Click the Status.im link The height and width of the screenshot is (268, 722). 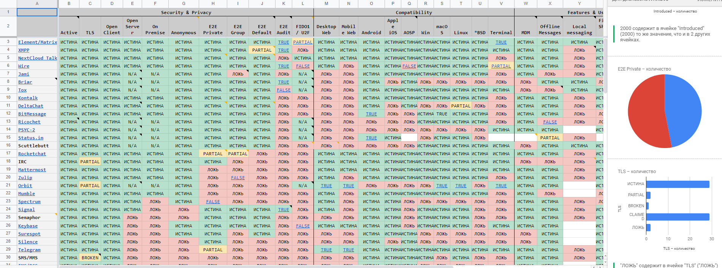[31, 138]
